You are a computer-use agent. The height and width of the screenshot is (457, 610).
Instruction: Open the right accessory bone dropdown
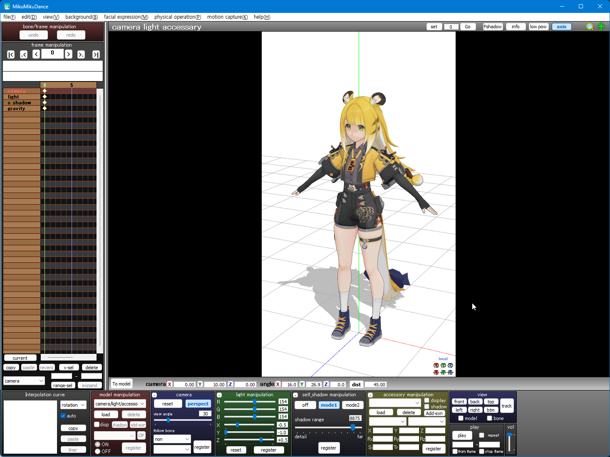point(427,422)
